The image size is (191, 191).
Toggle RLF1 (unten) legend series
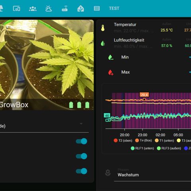click(142, 148)
